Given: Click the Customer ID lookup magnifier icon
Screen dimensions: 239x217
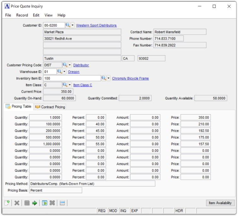Looking at the screenshot, I should 68,25.
